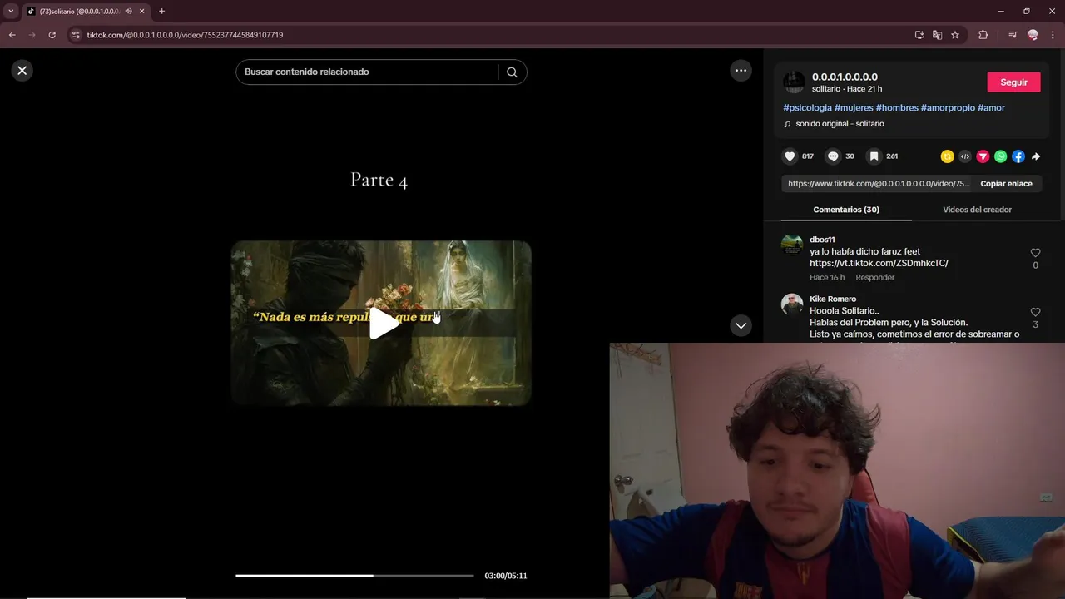1065x599 pixels.
Task: Open the #mujeres hashtag
Action: (854, 108)
